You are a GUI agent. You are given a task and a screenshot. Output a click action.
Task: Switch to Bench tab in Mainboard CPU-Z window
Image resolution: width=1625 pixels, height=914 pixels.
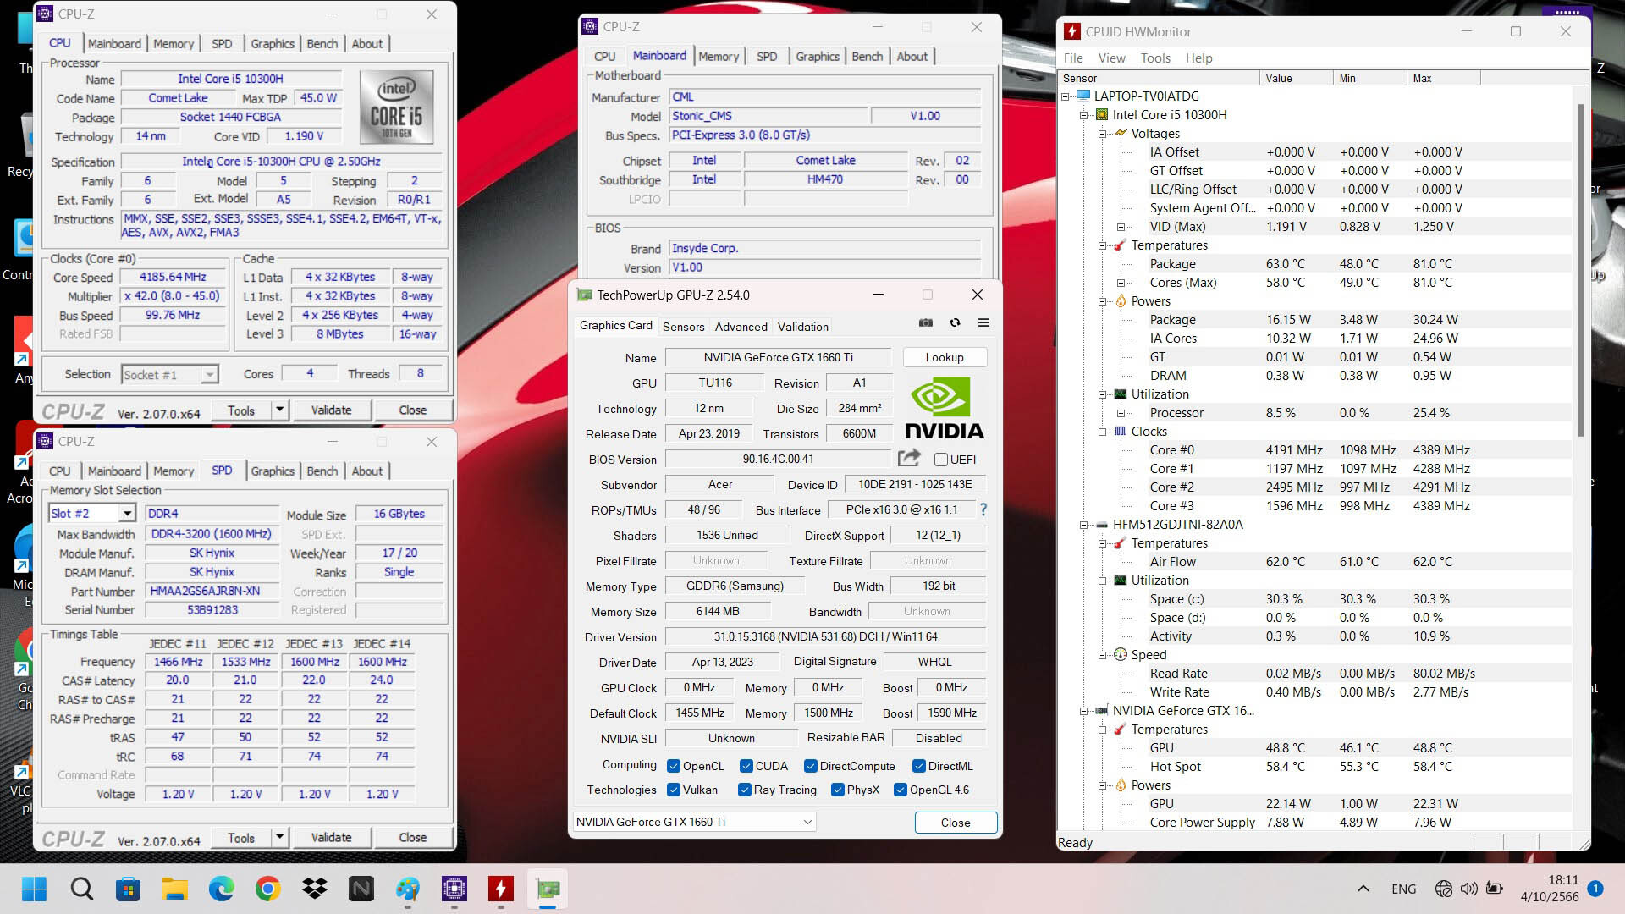(x=867, y=57)
